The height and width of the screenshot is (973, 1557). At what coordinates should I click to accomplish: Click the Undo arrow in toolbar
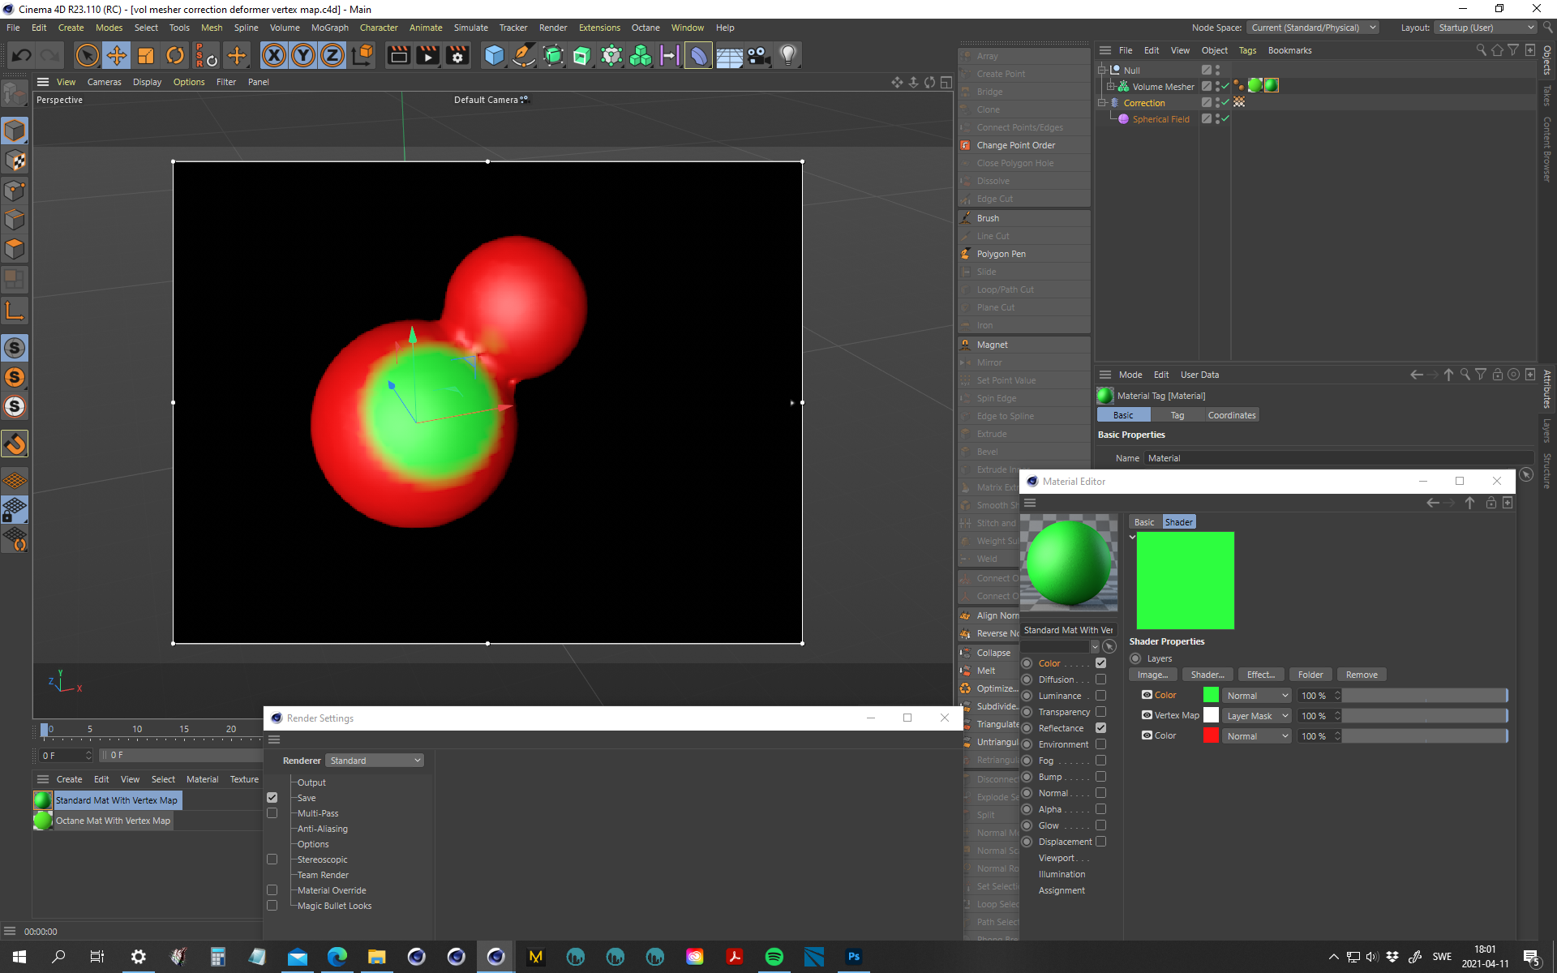click(x=22, y=55)
